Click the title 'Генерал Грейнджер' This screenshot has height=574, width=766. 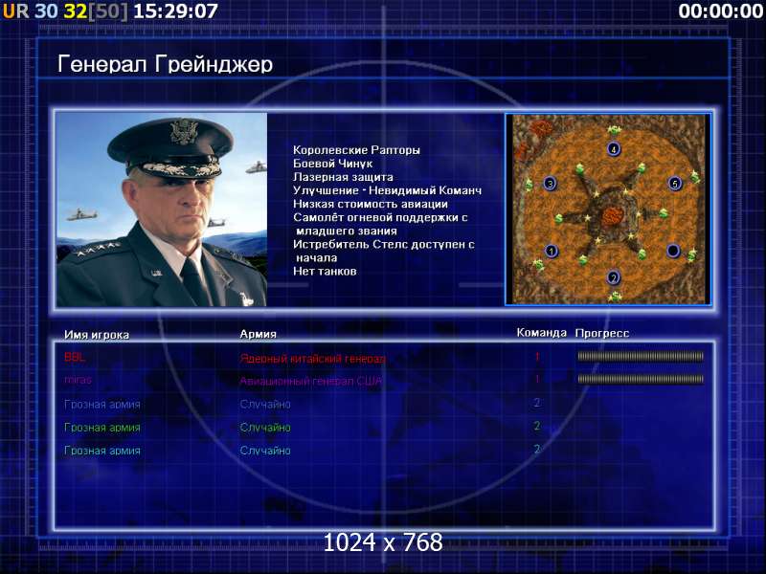tap(165, 64)
